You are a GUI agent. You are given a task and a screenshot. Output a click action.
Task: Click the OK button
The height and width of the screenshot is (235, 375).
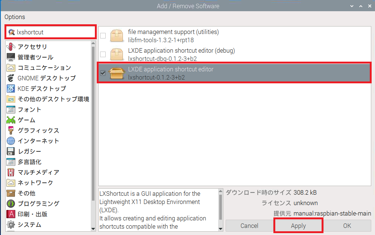(347, 226)
